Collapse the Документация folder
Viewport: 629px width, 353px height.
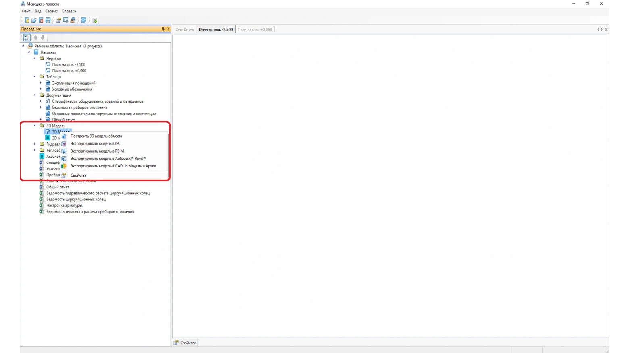35,95
